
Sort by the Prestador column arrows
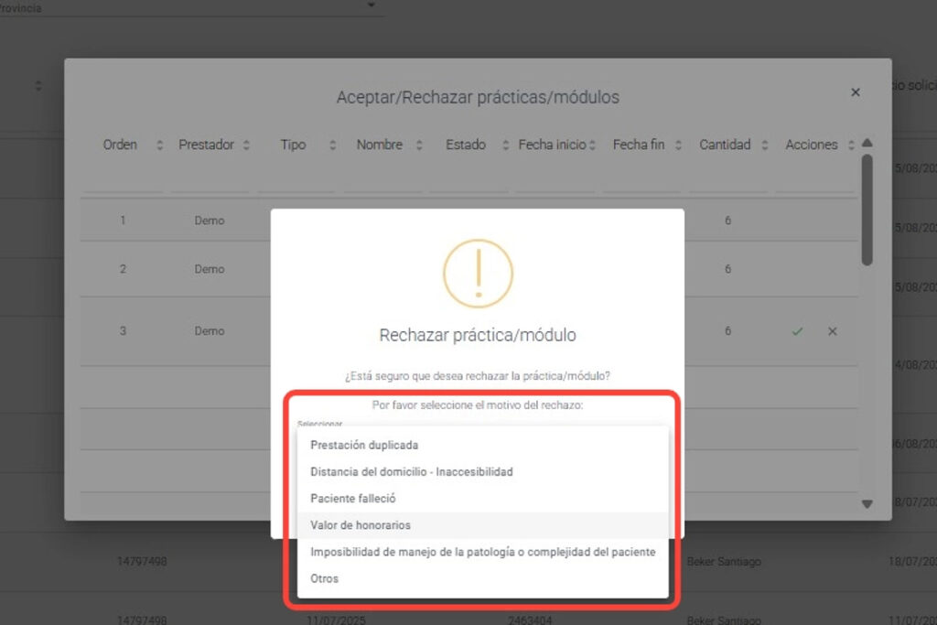tap(246, 145)
